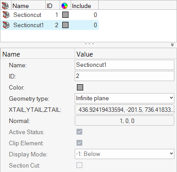
Task: Open the Color swatch in properties
Action: (80, 87)
